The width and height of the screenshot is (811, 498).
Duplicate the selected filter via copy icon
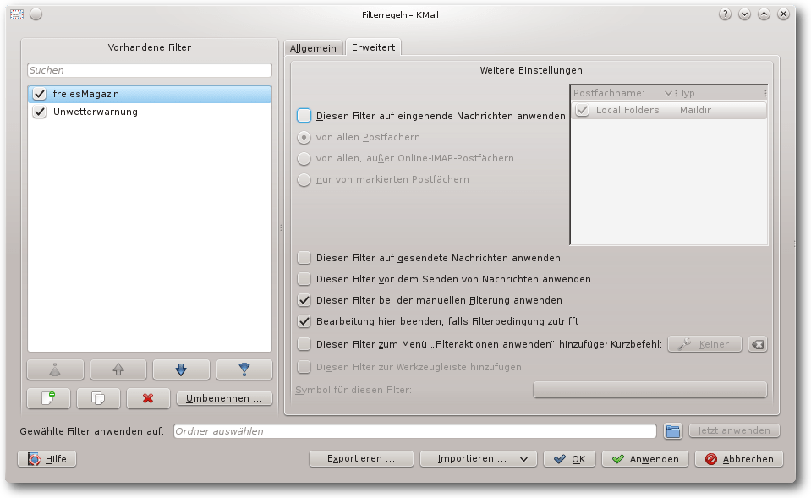click(98, 397)
